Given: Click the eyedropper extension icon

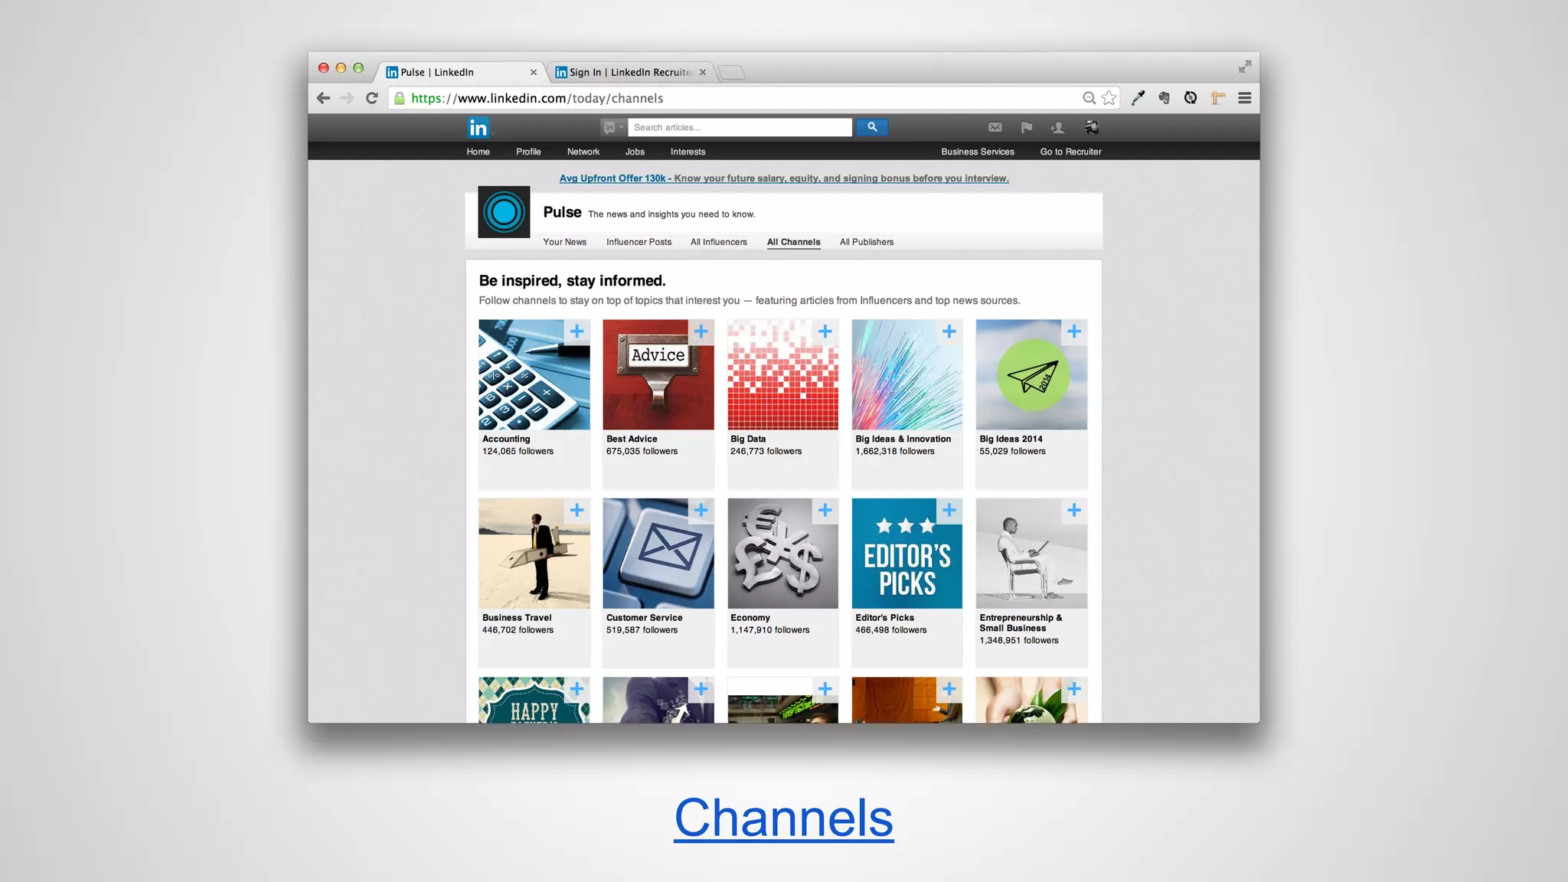Looking at the screenshot, I should tap(1138, 98).
